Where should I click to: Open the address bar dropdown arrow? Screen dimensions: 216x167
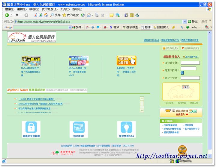(184, 22)
